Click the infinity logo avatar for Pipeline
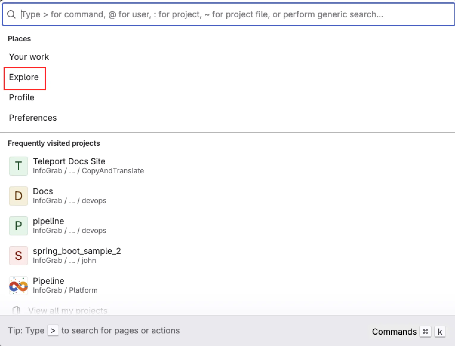Viewport: 455px width, 346px height. 19,286
